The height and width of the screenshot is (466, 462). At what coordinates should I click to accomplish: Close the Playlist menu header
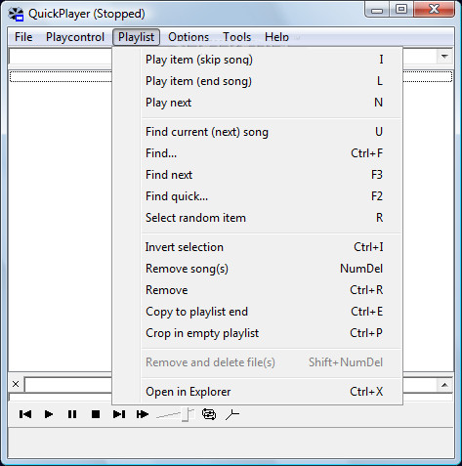click(136, 37)
